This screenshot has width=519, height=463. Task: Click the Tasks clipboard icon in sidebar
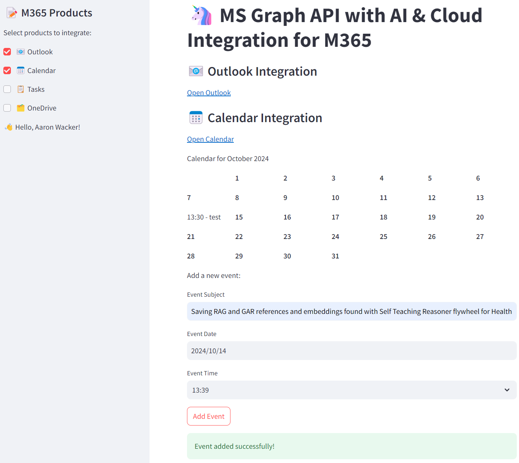point(21,89)
